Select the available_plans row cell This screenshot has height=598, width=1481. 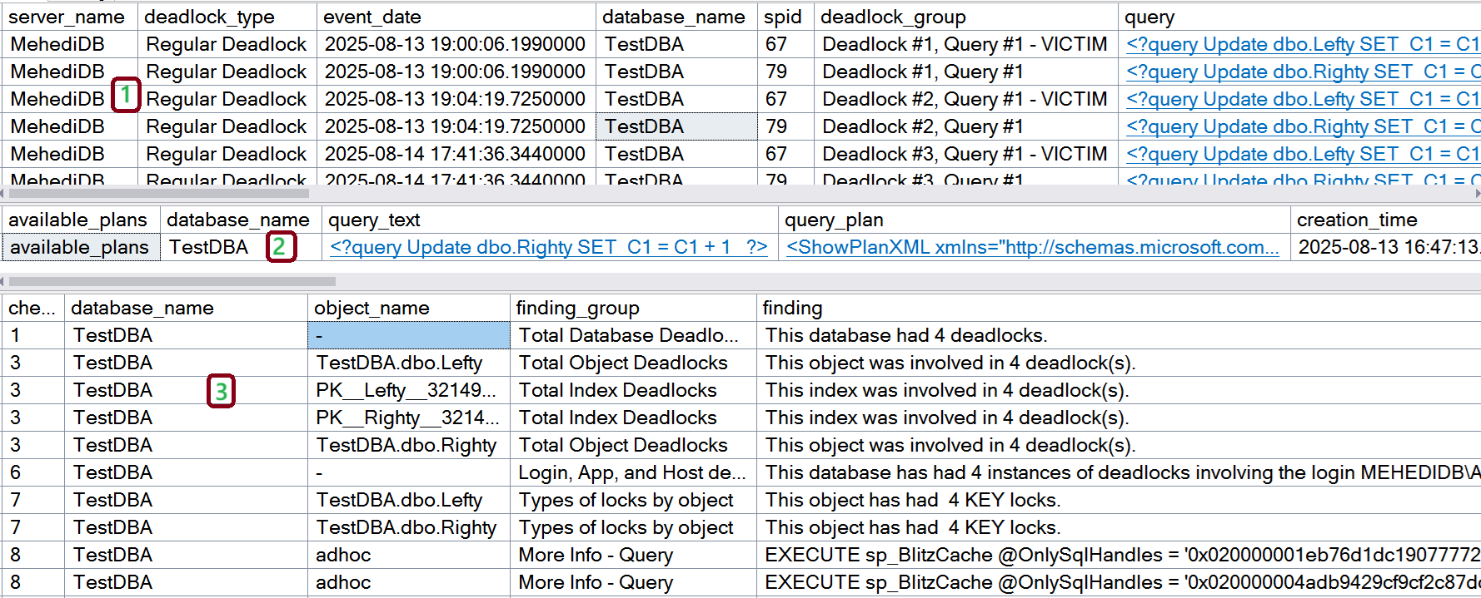(80, 247)
